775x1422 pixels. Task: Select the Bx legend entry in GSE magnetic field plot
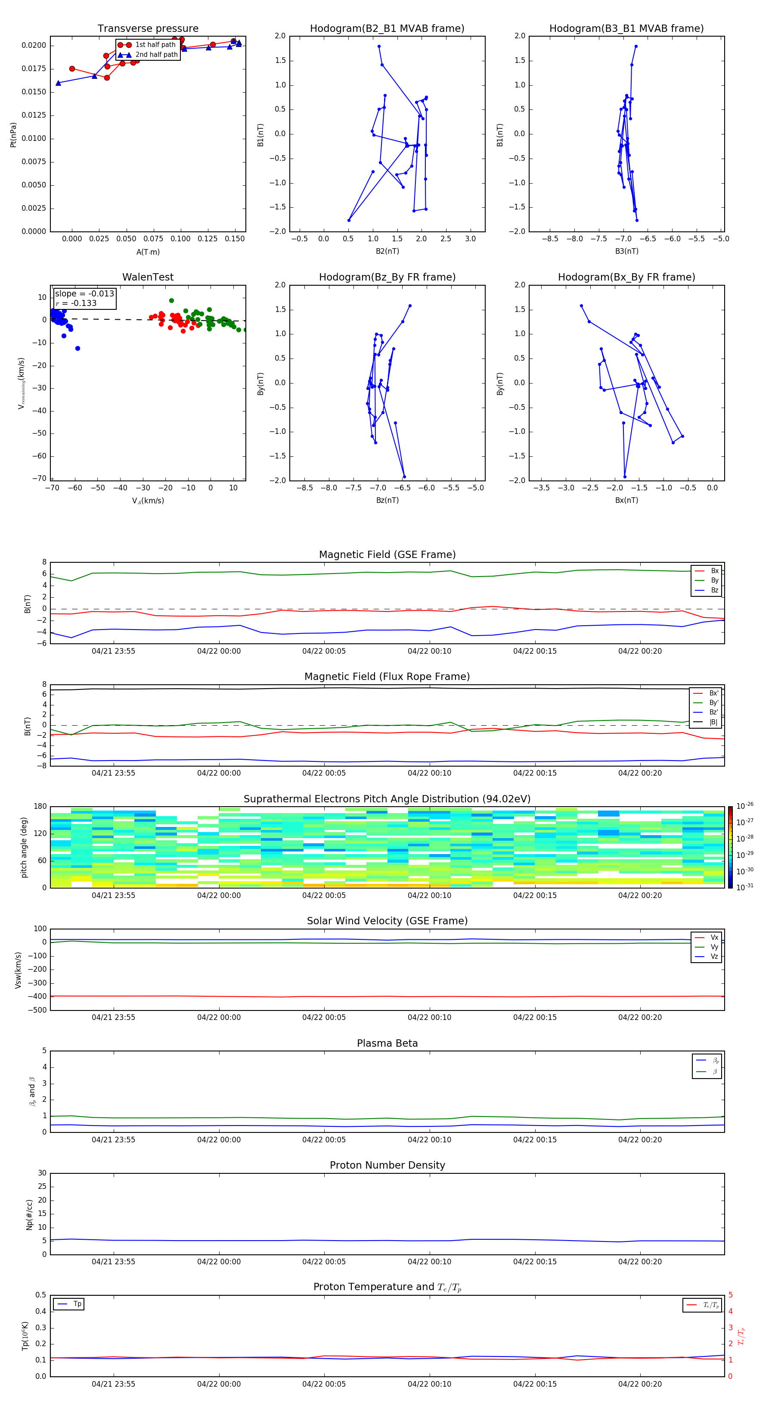[x=707, y=571]
